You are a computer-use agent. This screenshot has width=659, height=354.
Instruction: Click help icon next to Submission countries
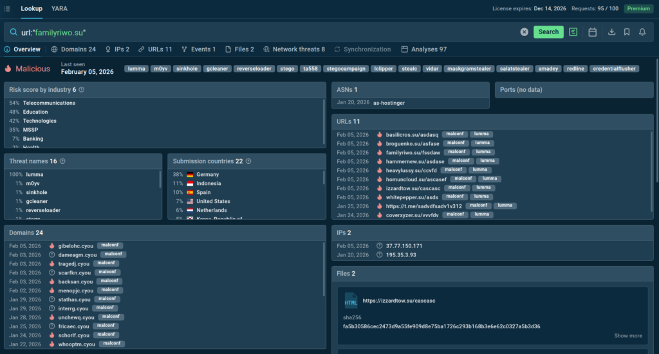pyautogui.click(x=248, y=161)
